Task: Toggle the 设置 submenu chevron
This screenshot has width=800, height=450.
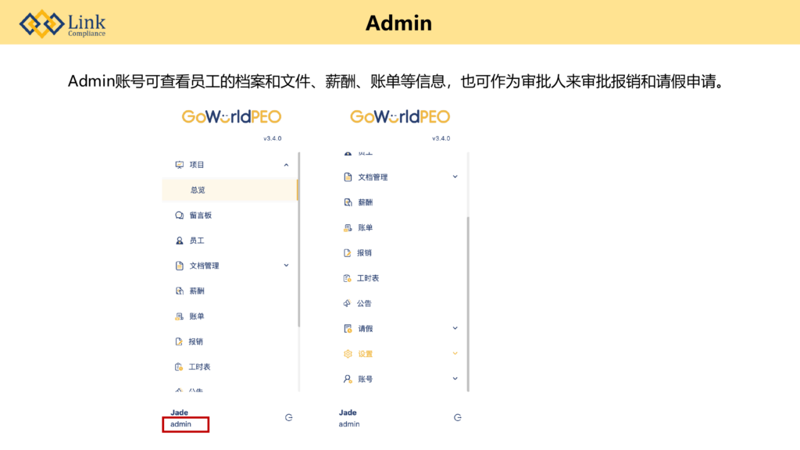Action: point(455,353)
